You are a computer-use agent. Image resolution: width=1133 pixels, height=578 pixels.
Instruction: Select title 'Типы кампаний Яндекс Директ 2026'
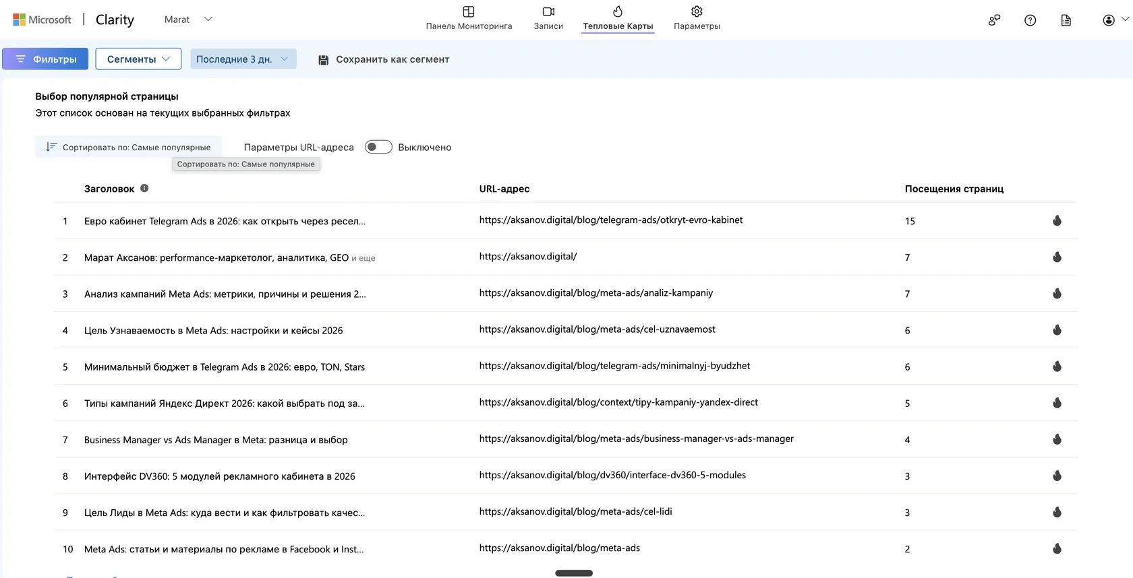(224, 403)
